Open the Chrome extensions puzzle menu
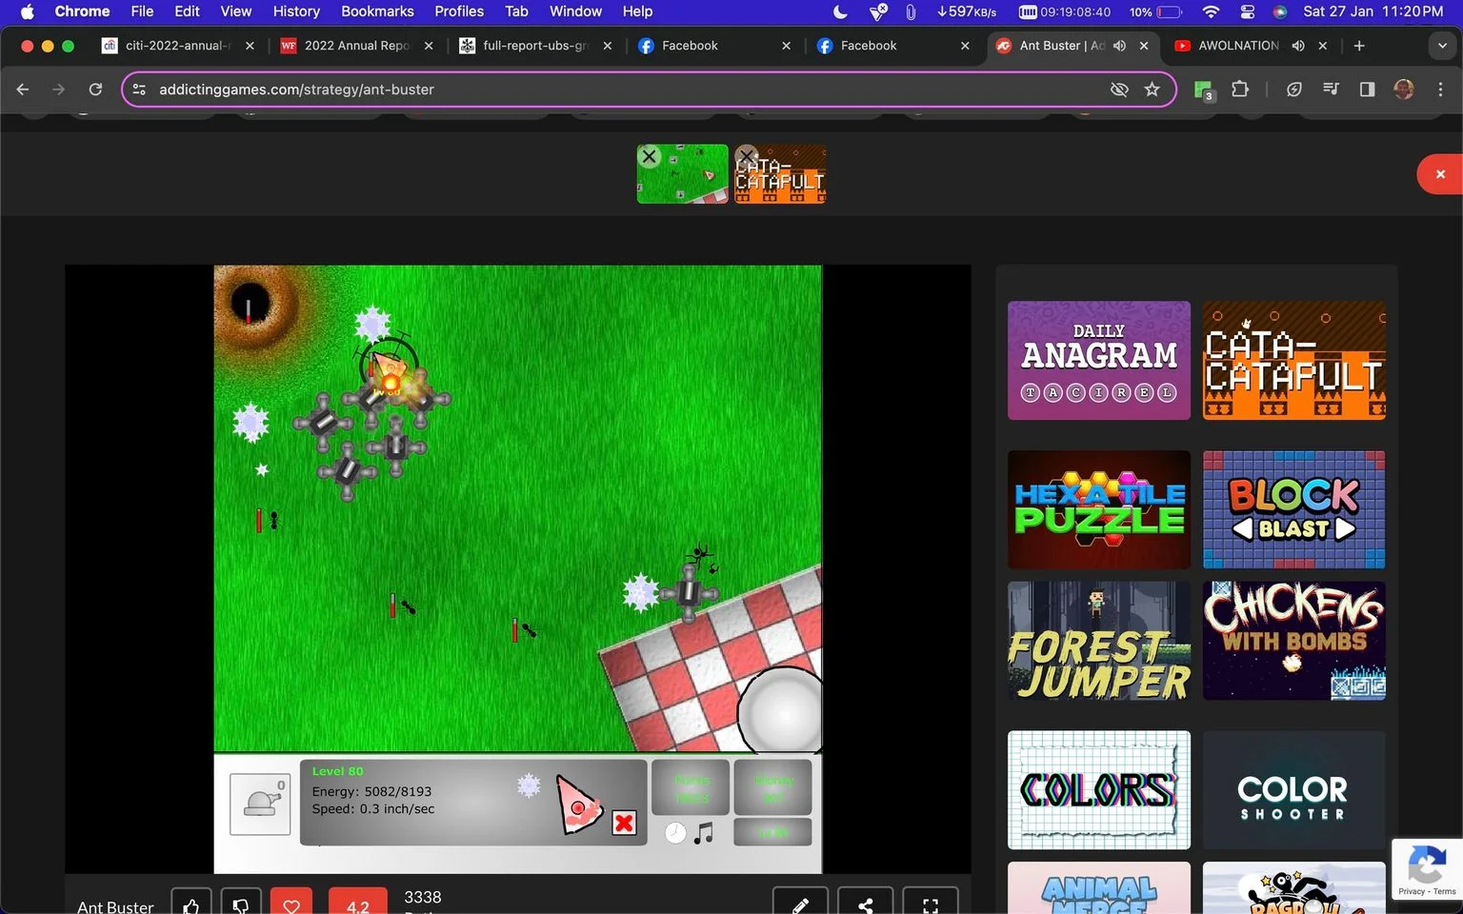This screenshot has width=1463, height=914. click(1239, 89)
